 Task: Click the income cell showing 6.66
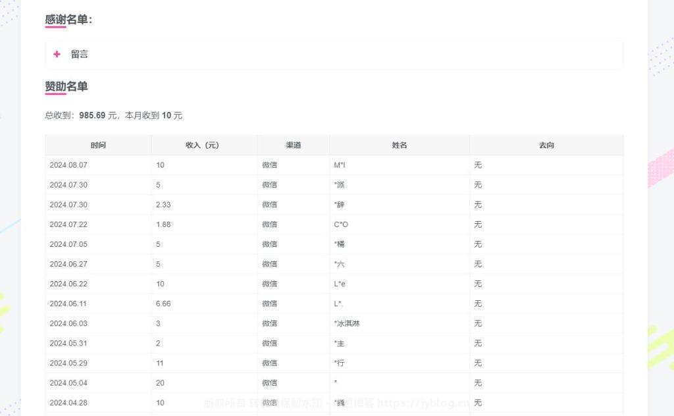pos(163,303)
